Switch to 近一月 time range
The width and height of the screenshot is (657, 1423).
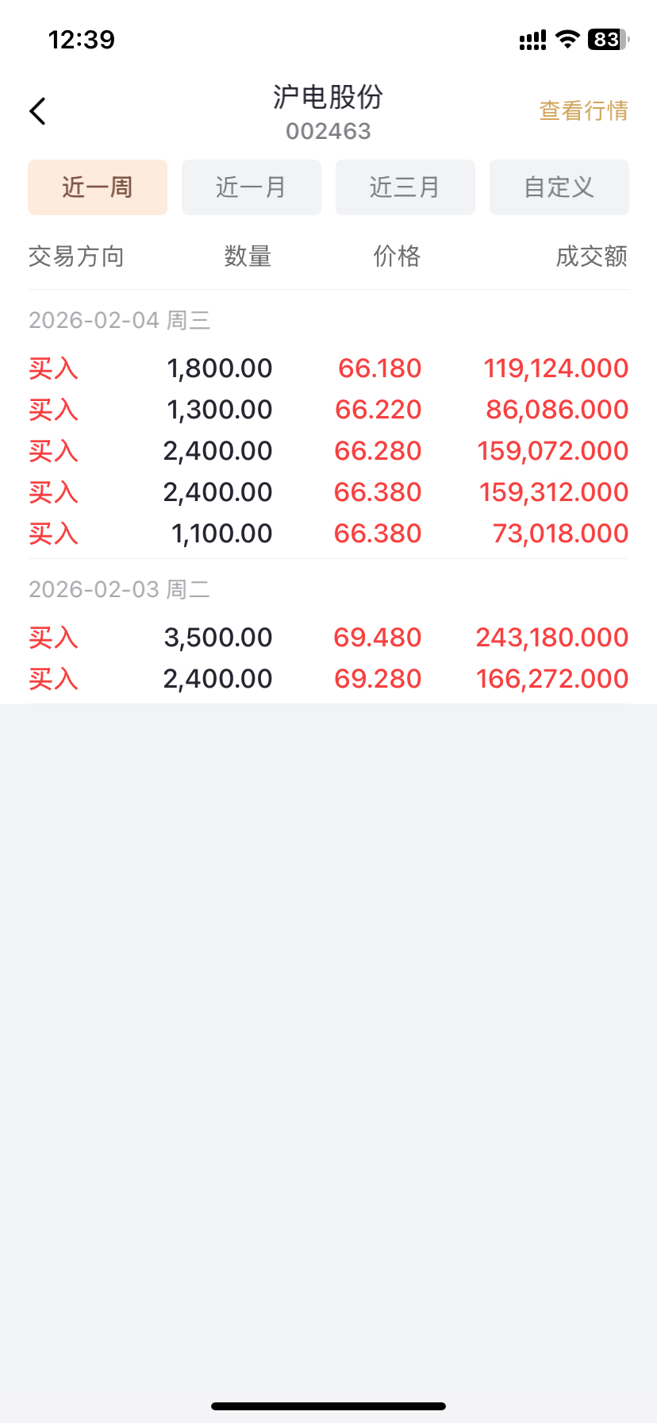252,187
